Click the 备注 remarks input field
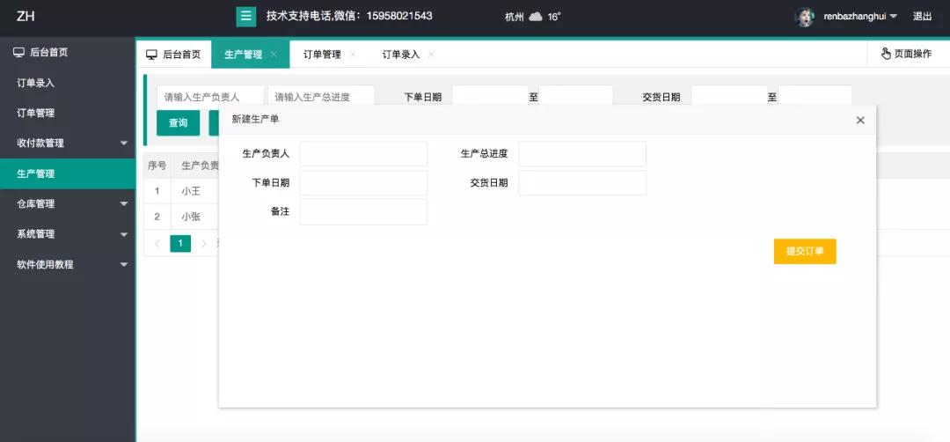Screen dimensions: 950x442 pos(363,212)
